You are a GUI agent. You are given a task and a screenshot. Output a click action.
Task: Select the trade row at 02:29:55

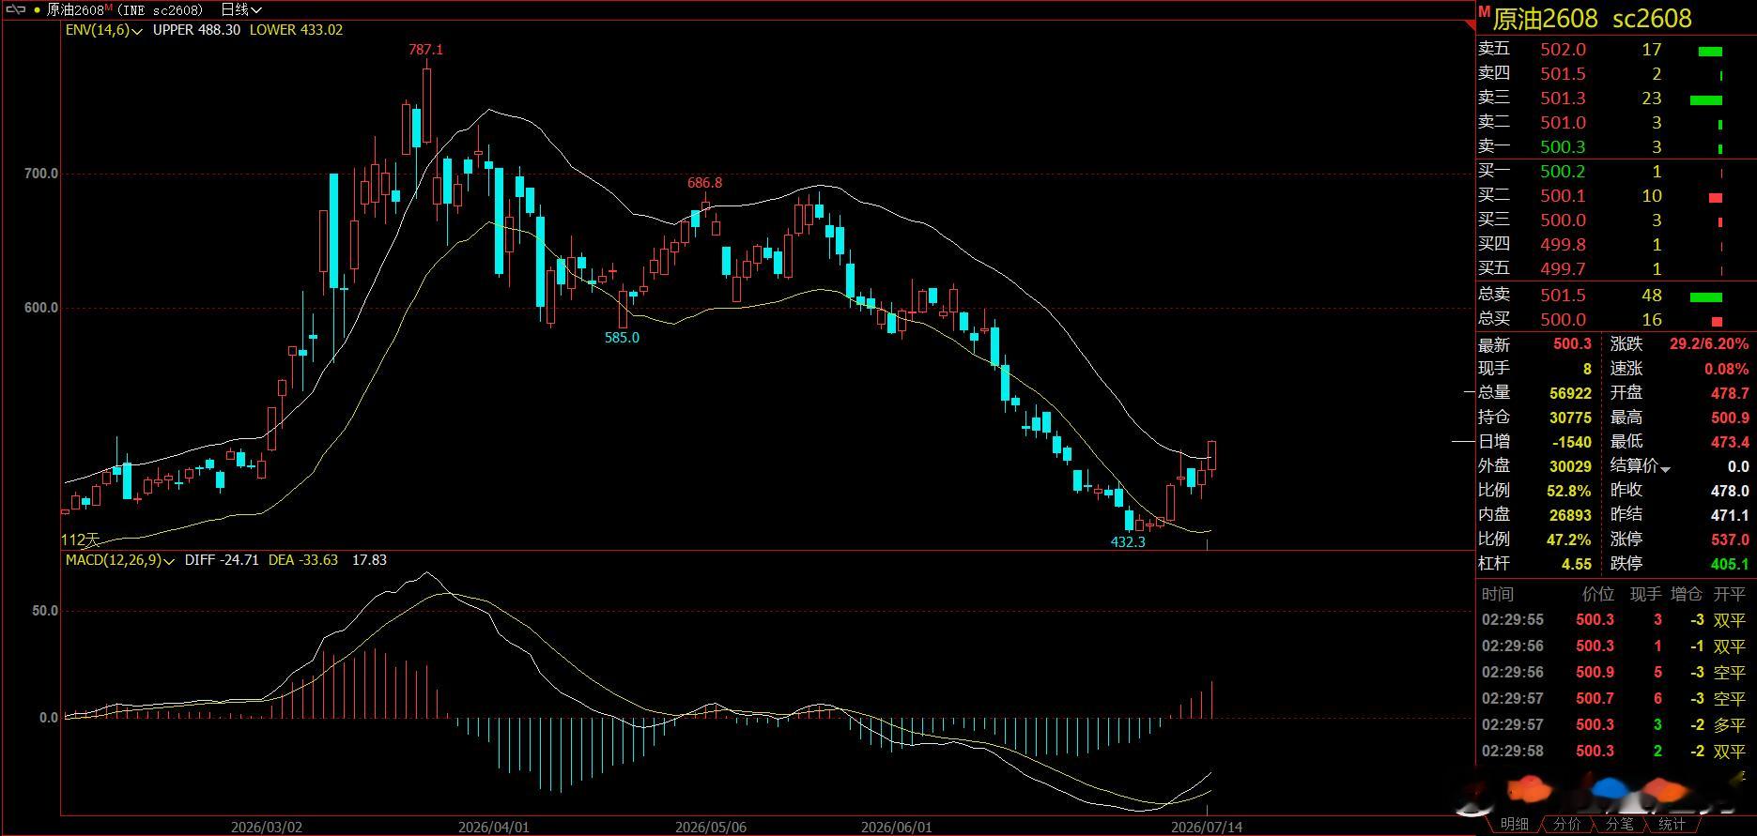(x=1614, y=620)
